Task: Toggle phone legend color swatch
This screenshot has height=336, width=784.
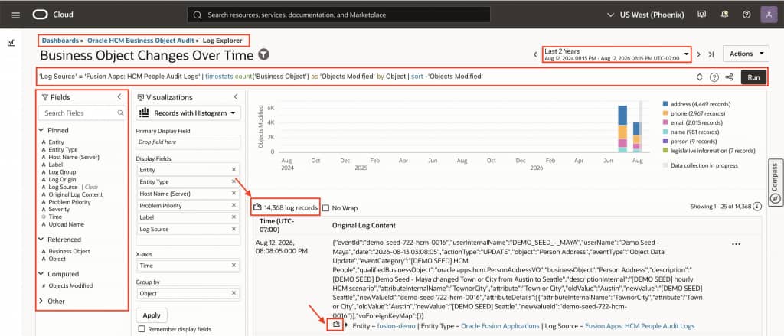Action: pos(665,113)
